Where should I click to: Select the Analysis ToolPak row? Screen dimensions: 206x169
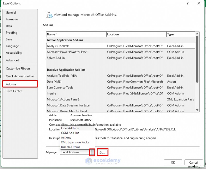click(x=121, y=46)
